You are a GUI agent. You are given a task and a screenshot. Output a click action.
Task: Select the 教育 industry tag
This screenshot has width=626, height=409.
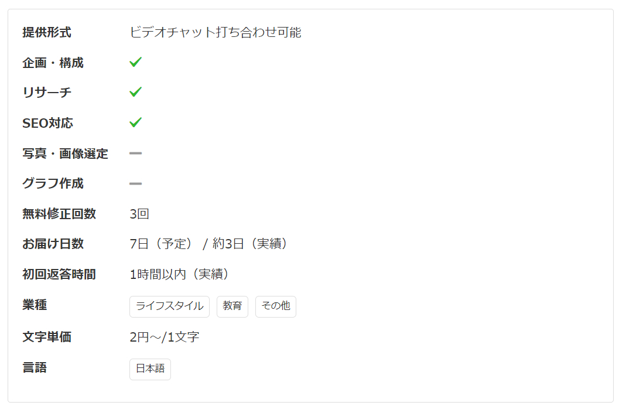[x=232, y=306]
